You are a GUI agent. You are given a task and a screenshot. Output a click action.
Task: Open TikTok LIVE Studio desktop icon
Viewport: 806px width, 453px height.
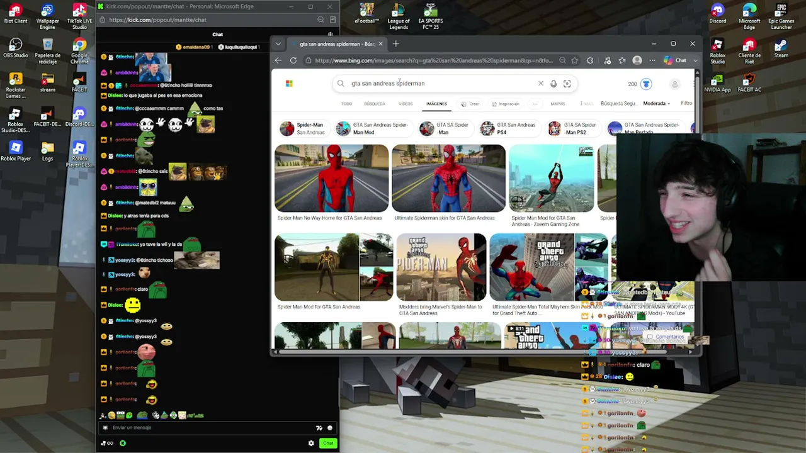79,16
